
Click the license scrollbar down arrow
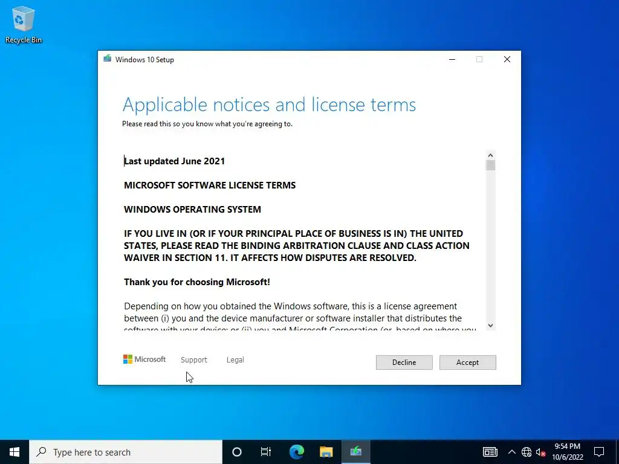point(490,326)
